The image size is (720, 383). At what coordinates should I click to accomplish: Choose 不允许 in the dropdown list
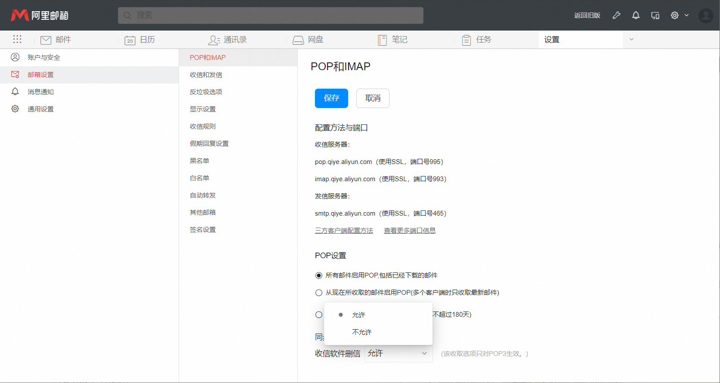tap(362, 332)
